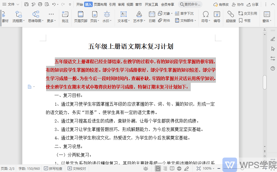
Task: Toggle fullscreen fit page icon
Action: 199,169
